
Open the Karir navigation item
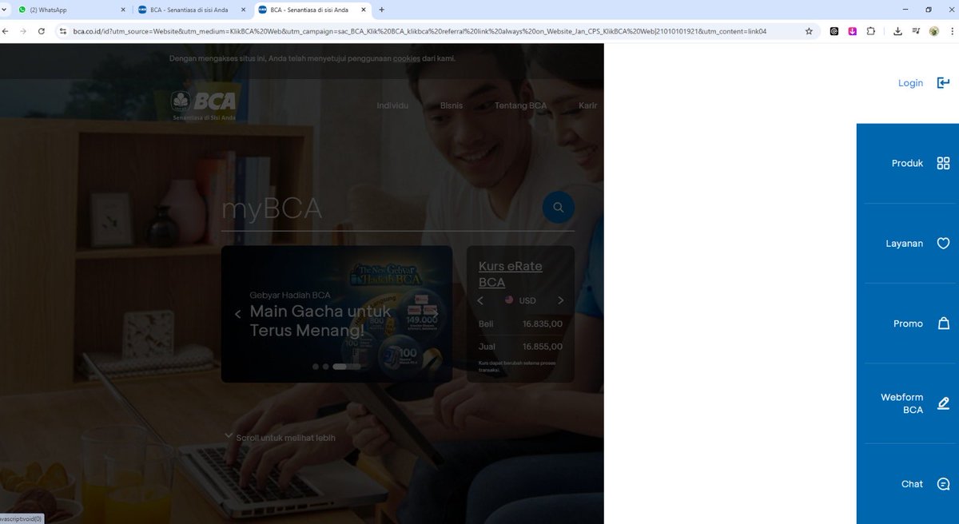[x=588, y=105]
